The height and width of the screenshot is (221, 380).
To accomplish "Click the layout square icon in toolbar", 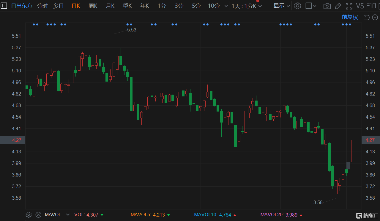I will 309,6.
